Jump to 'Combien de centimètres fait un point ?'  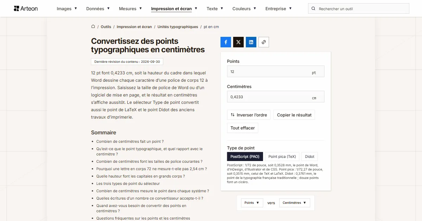(x=130, y=141)
